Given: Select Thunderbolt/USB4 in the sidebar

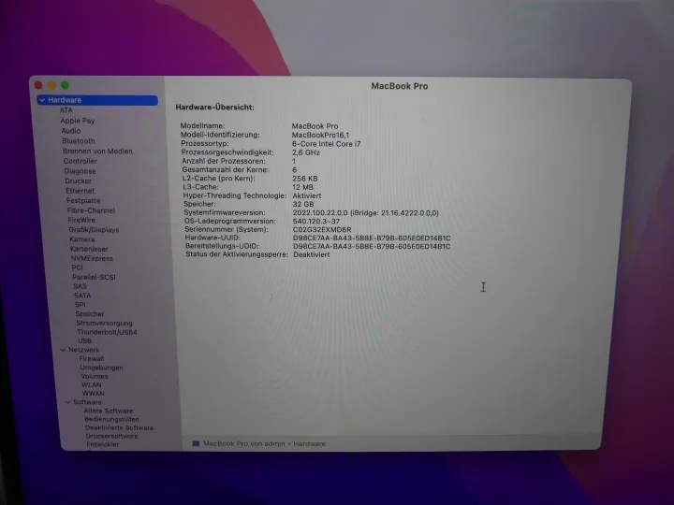Looking at the screenshot, I should pos(107,332).
